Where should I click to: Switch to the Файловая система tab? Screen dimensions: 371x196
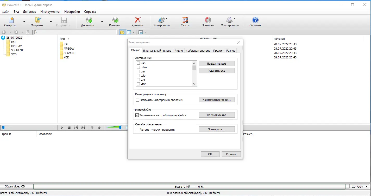click(198, 51)
